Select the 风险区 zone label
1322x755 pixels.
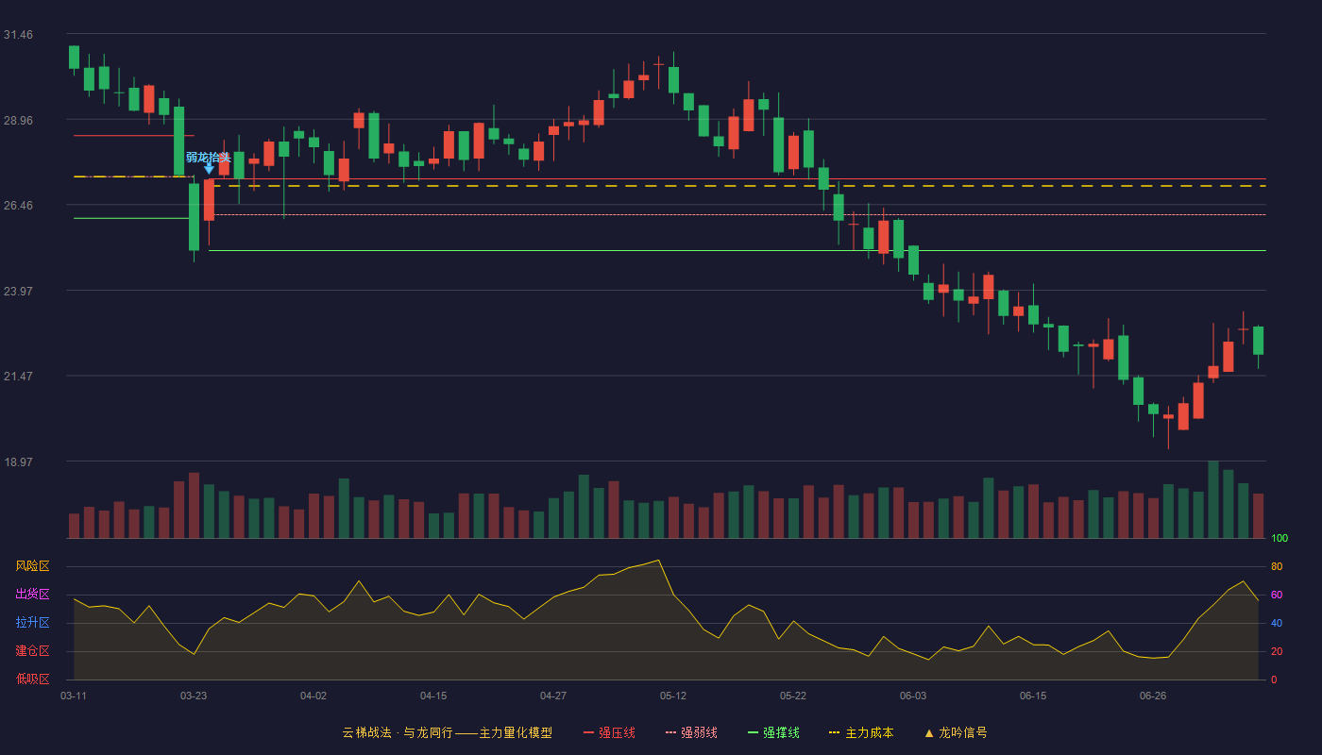[x=33, y=566]
